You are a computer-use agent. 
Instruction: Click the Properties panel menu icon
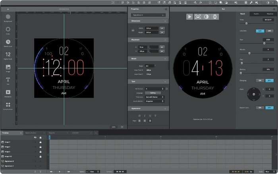pyautogui.click(x=166, y=9)
